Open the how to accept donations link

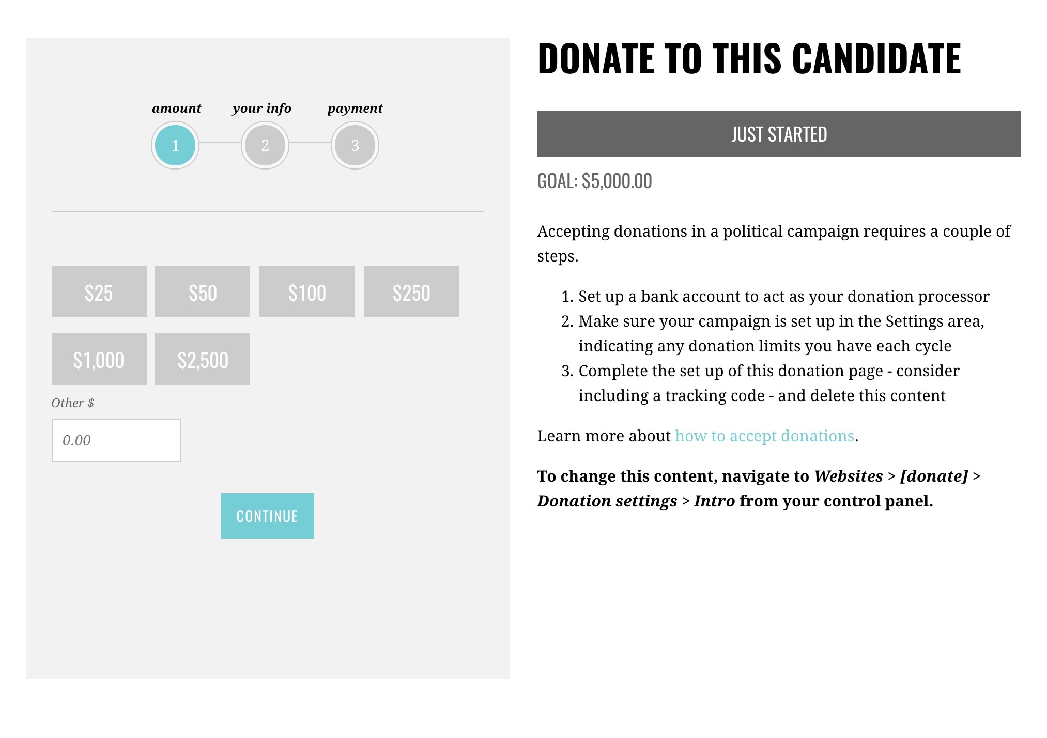tap(764, 436)
